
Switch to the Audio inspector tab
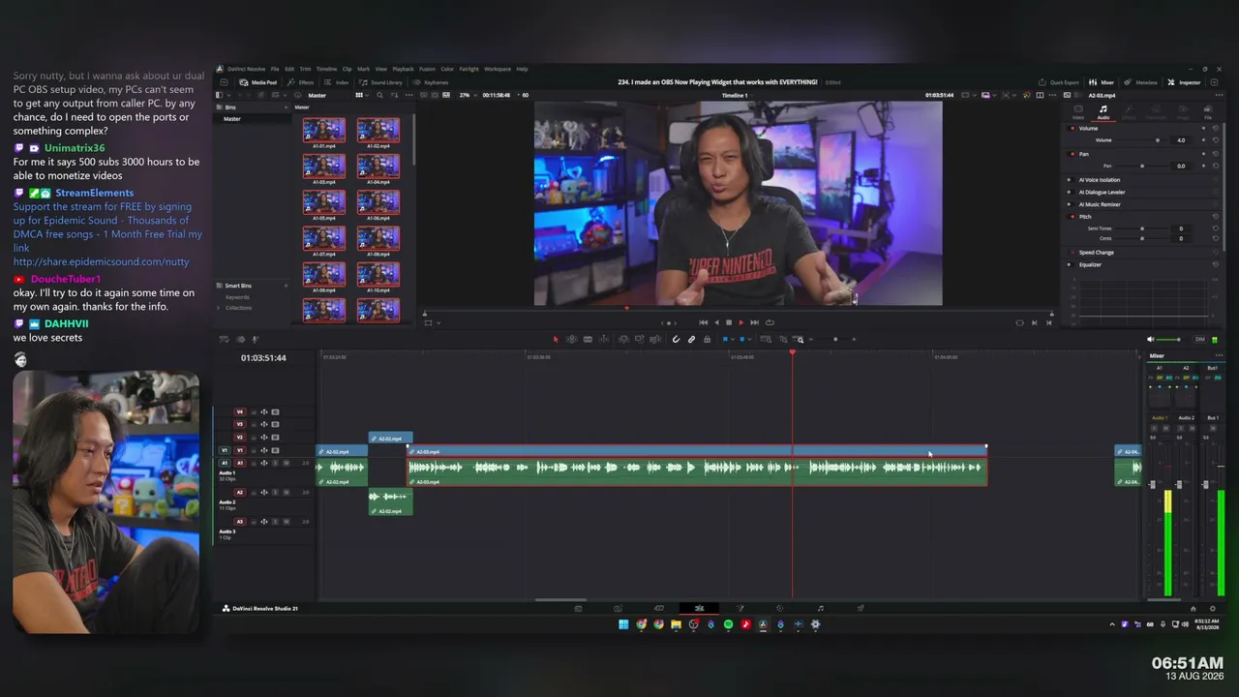click(1103, 112)
